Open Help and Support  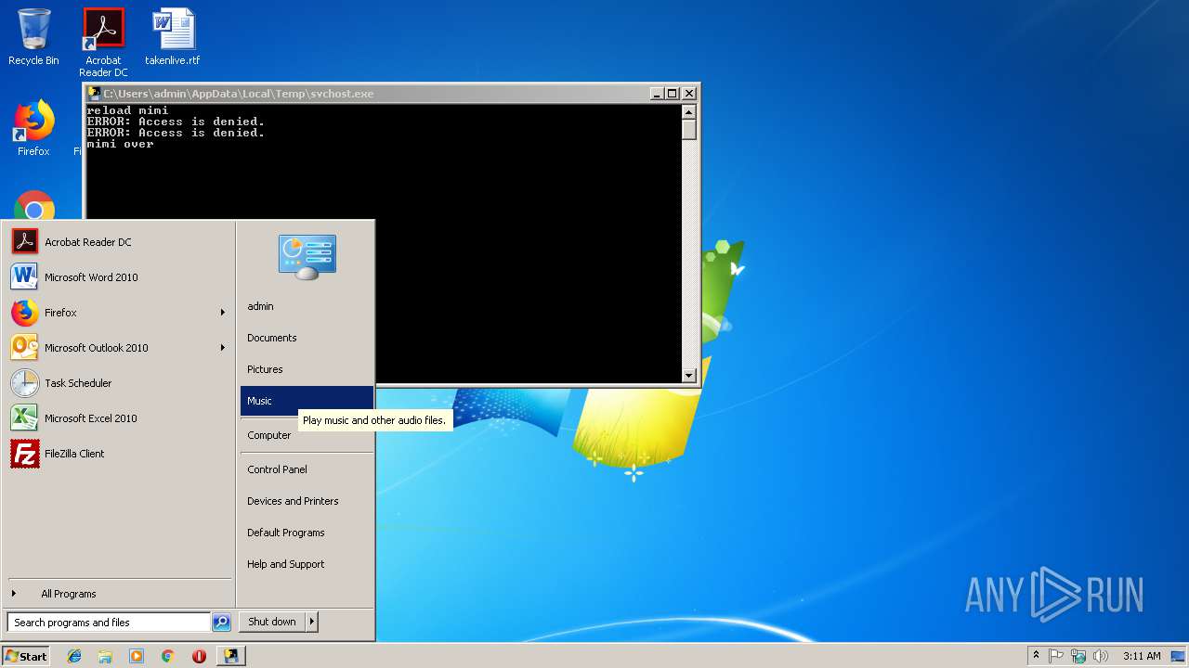[x=307, y=564]
